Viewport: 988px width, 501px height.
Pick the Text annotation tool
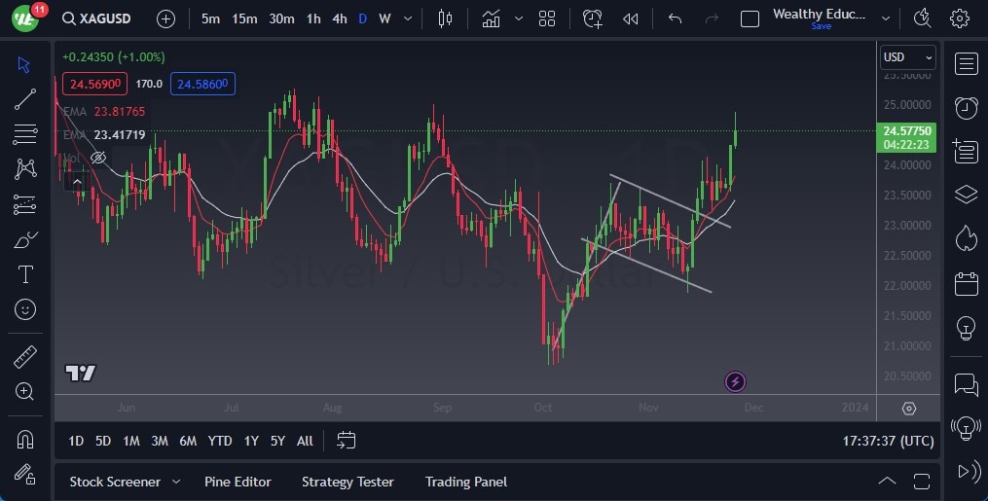click(x=25, y=274)
